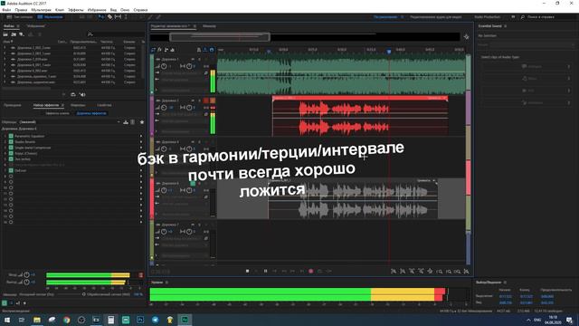Show hidden system tray icons chevron

pyautogui.click(x=528, y=320)
